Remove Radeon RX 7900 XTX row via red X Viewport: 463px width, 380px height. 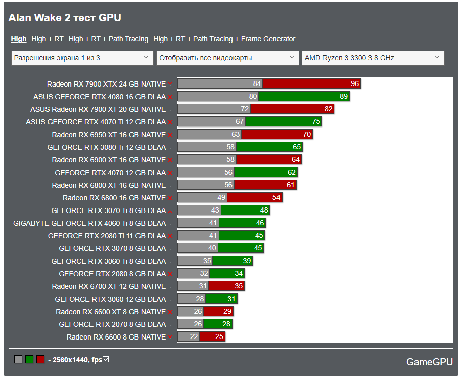[x=170, y=85]
